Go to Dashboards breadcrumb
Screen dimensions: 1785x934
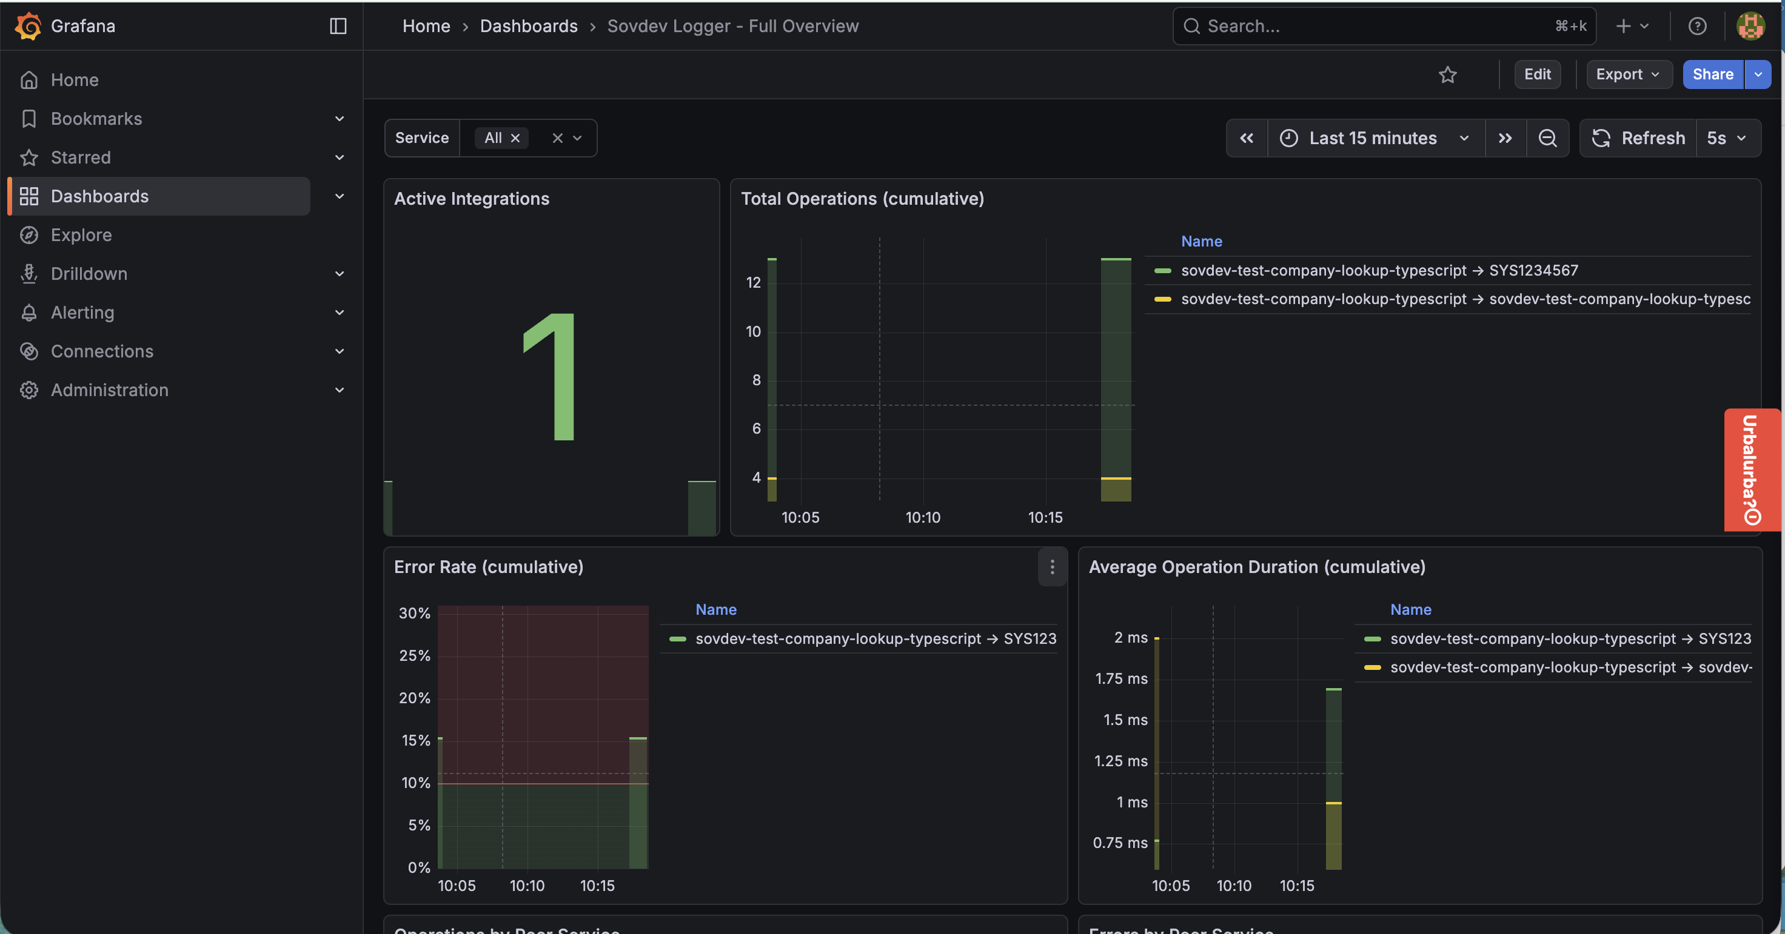pos(529,26)
